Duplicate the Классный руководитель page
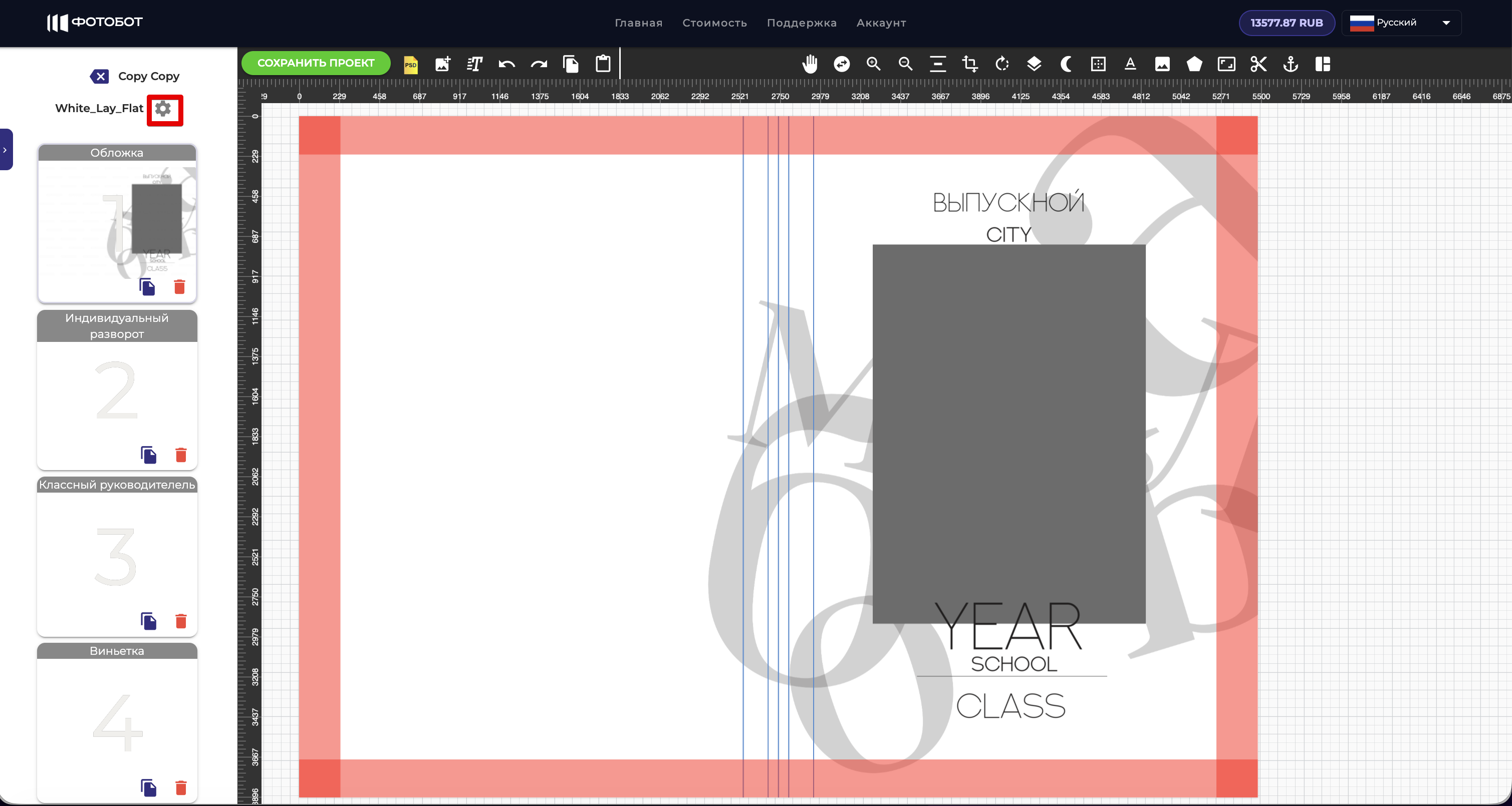 pyautogui.click(x=148, y=621)
